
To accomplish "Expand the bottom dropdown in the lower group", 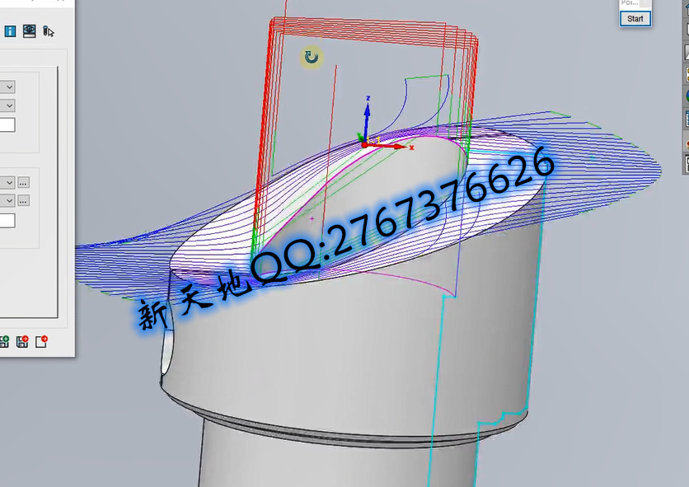I will 8,200.
